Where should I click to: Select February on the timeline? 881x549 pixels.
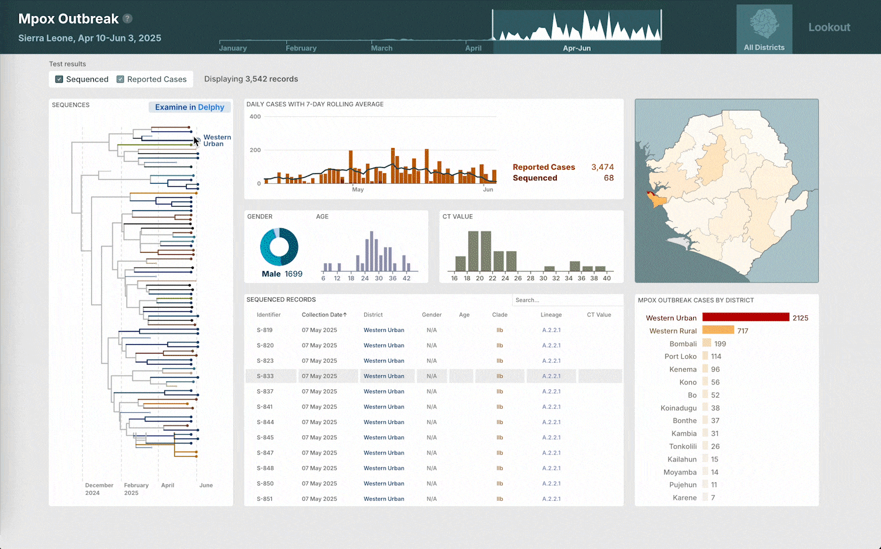pos(301,48)
